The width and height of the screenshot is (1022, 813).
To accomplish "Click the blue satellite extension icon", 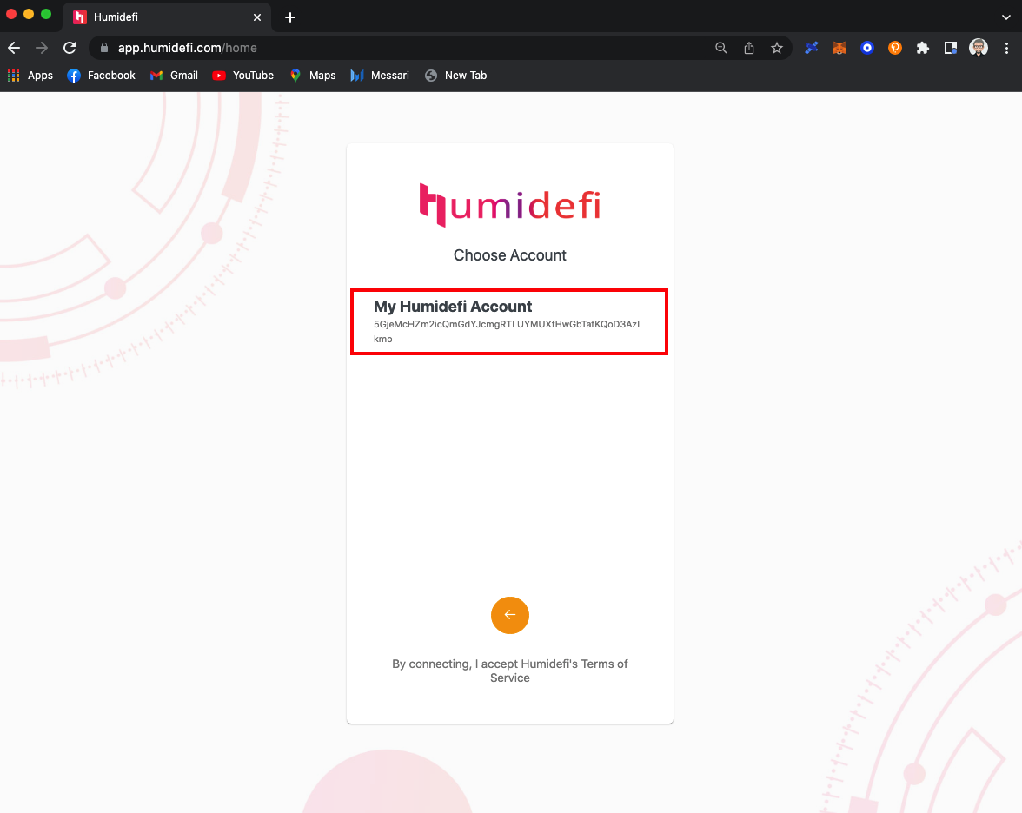I will pyautogui.click(x=812, y=49).
